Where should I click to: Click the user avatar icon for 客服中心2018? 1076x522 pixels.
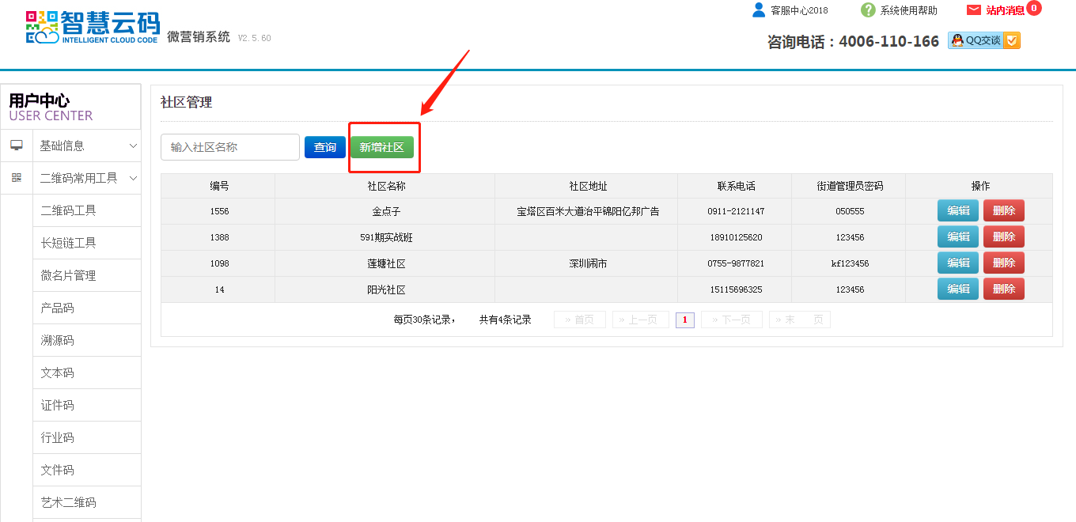[759, 10]
